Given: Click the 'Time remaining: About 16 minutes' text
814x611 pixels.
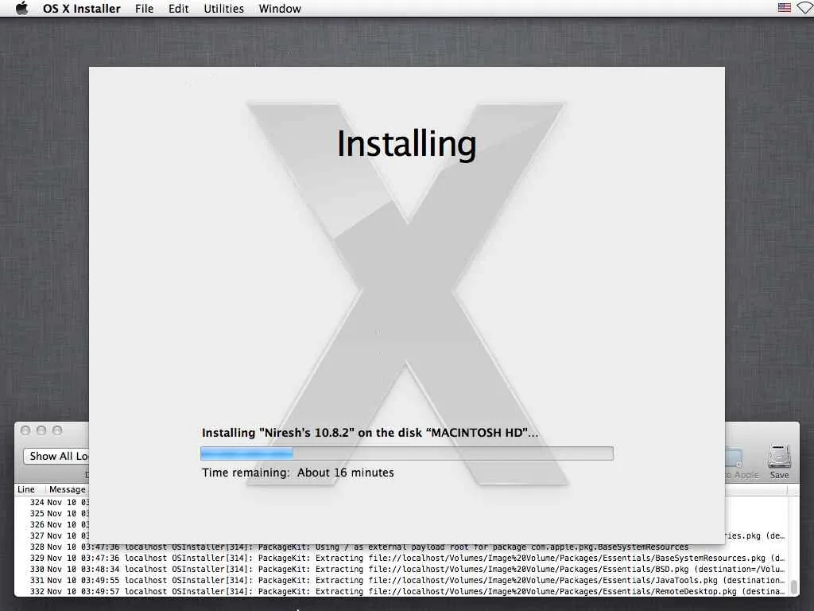Looking at the screenshot, I should click(298, 473).
